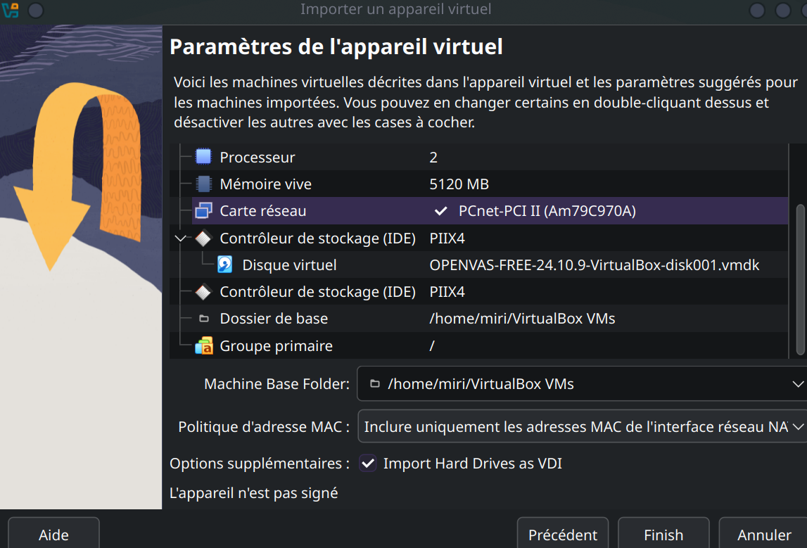
Task: Collapse the Contrôleur de stockage IDE tree
Action: coord(180,238)
